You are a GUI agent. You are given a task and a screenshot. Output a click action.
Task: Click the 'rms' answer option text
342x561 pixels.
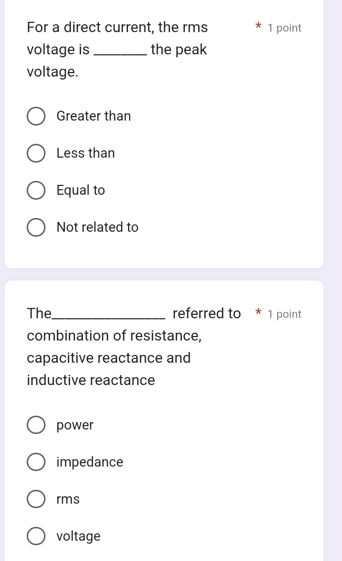coord(68,499)
